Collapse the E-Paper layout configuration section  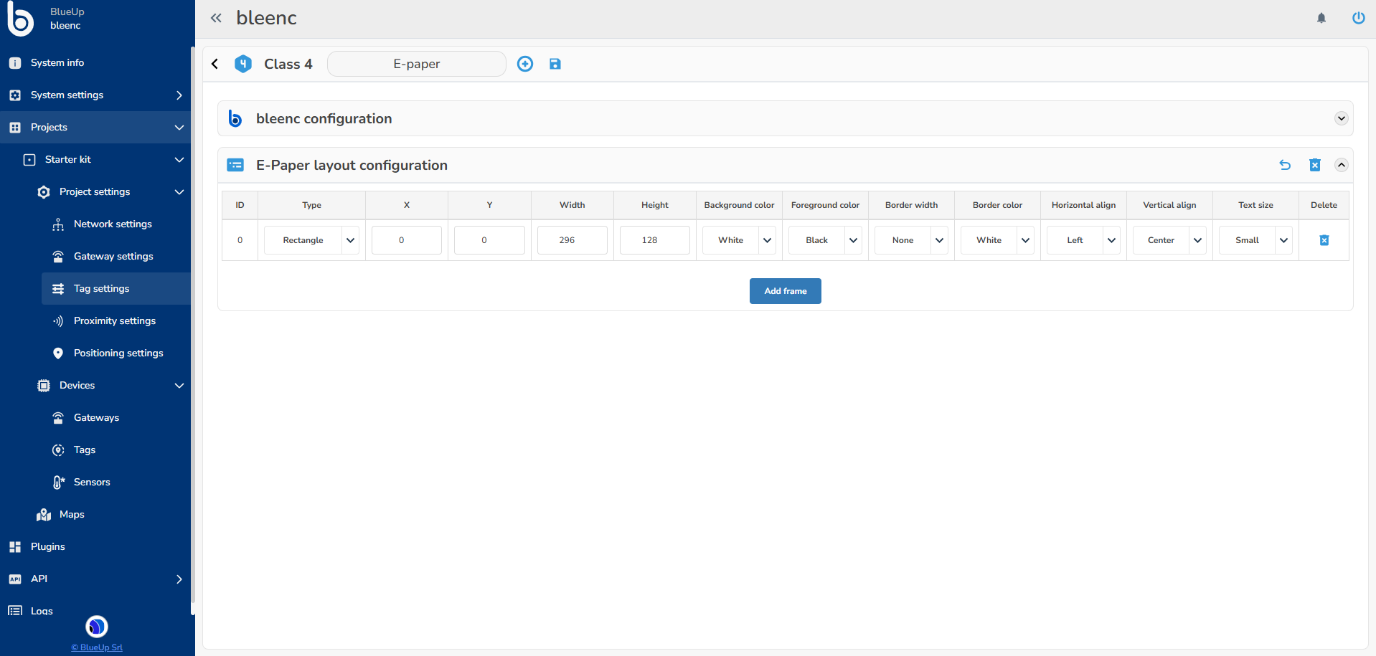[x=1341, y=165]
